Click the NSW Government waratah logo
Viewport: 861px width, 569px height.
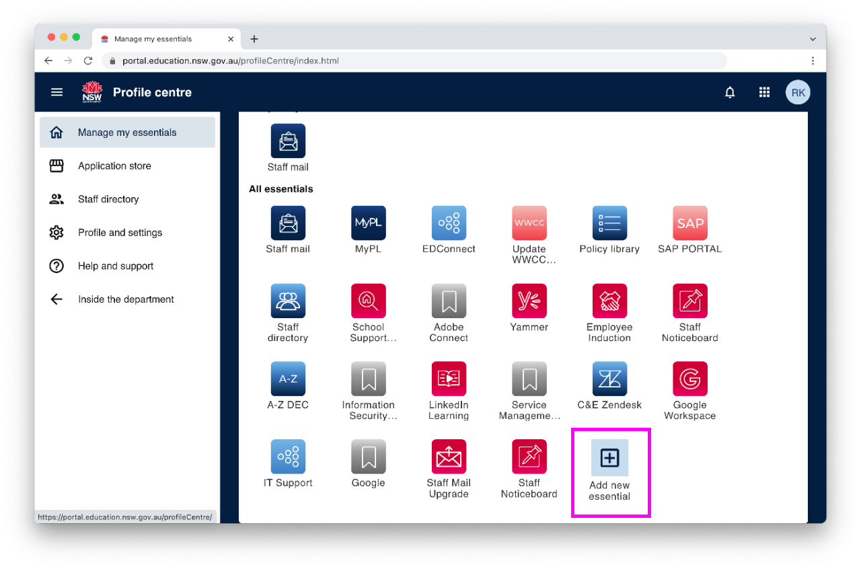tap(91, 93)
